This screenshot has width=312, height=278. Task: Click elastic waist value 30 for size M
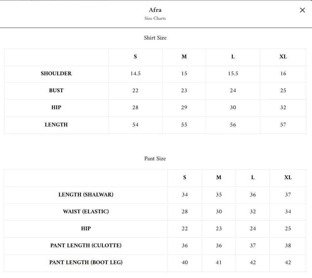(219, 212)
